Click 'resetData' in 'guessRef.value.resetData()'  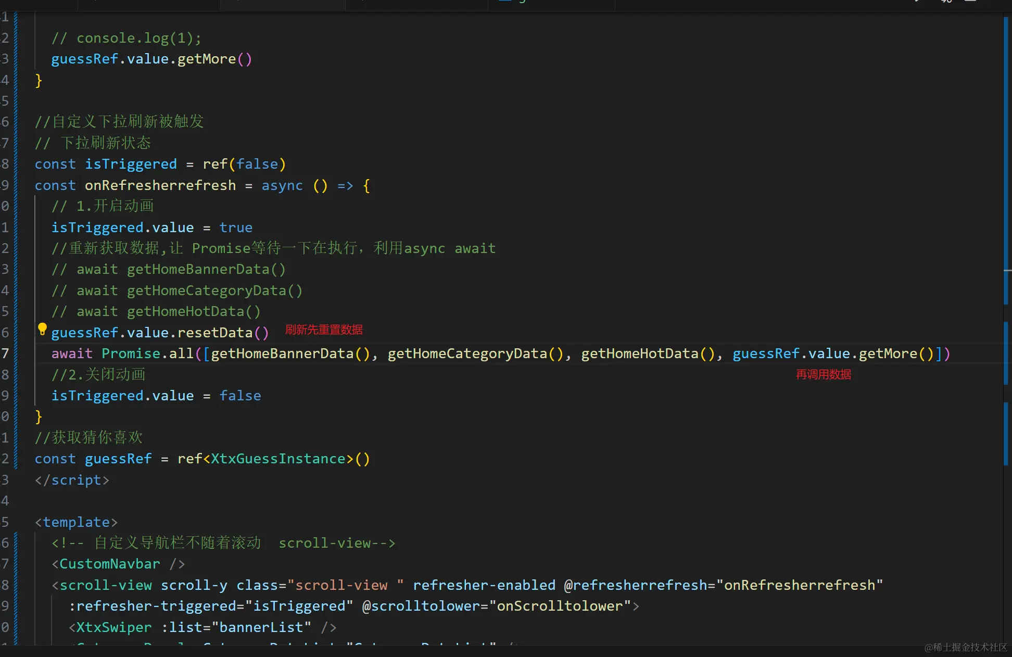point(215,333)
